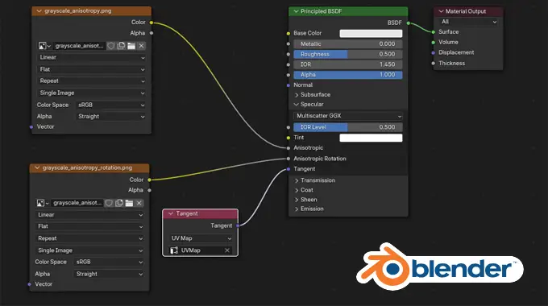Open Flat projection dropdown in grayscale_anisotropy.png node

(x=92, y=69)
